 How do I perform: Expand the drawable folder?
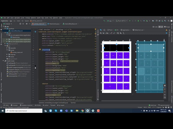pos(7,48)
